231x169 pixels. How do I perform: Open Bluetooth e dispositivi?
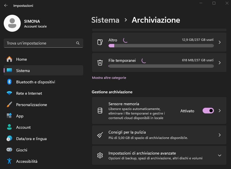point(43,82)
